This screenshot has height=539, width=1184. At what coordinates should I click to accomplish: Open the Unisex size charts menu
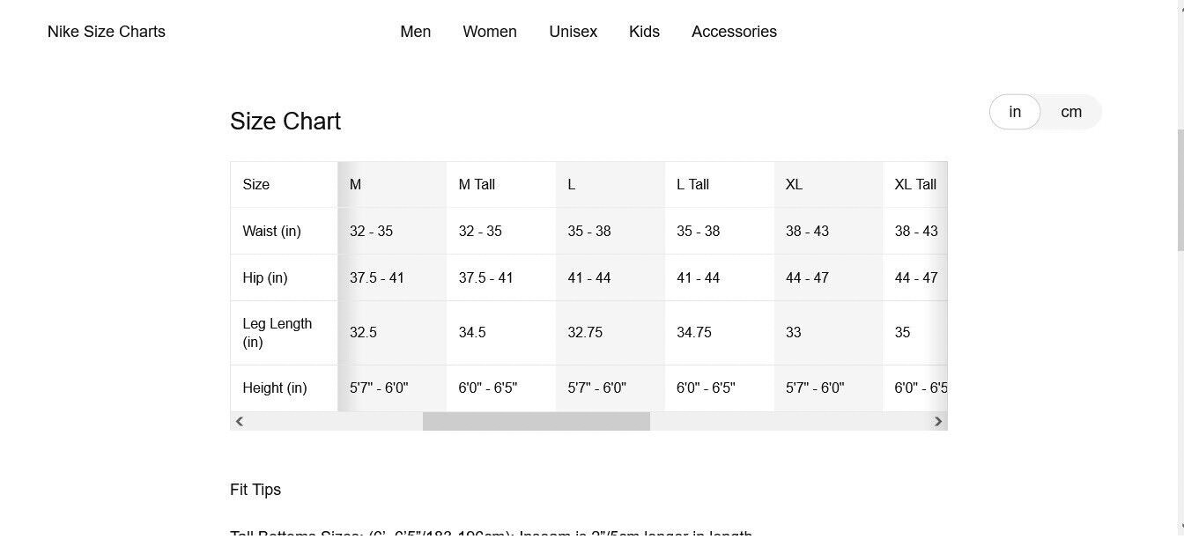click(x=573, y=32)
